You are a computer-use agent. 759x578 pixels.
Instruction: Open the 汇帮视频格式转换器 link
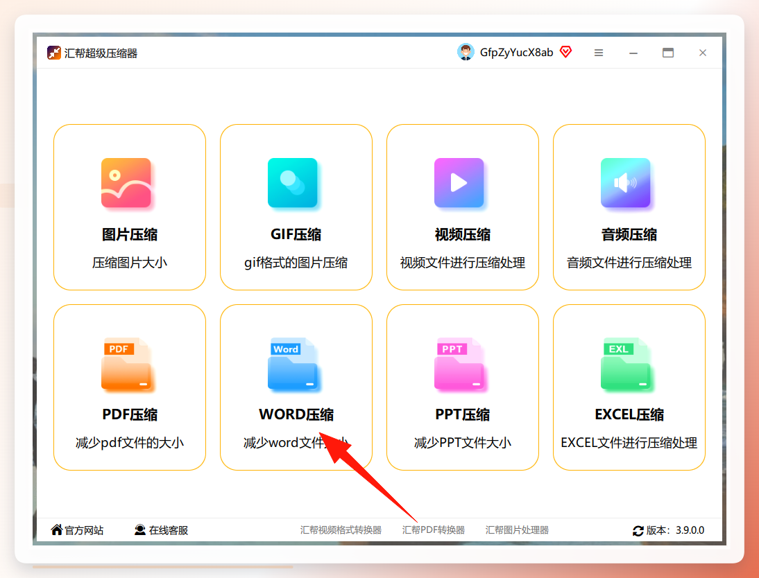click(x=341, y=530)
